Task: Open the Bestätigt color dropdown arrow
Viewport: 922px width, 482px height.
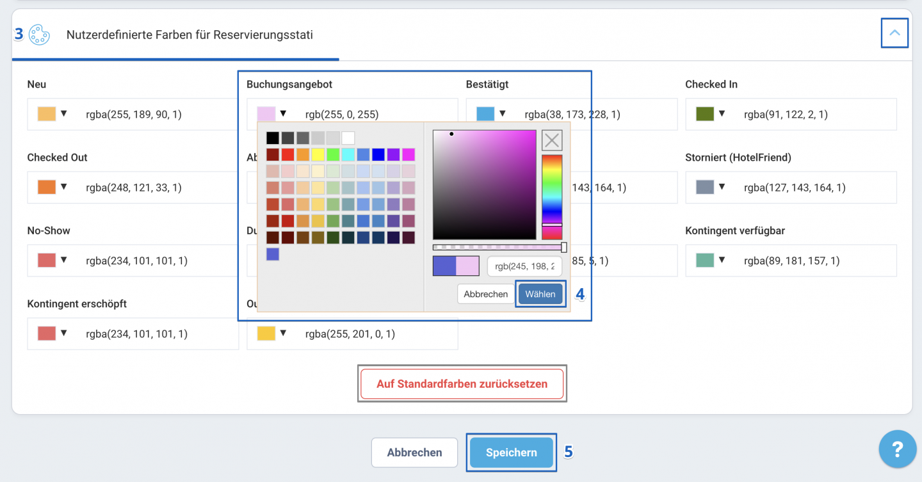Action: click(x=502, y=114)
